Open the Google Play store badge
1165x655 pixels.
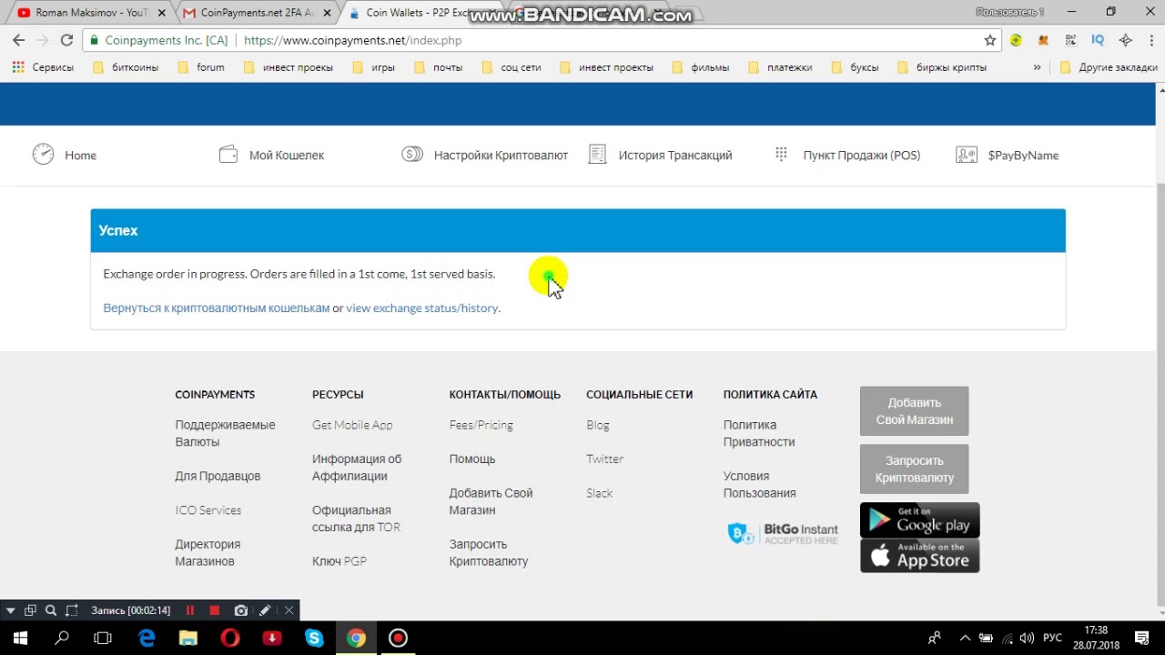click(x=919, y=519)
